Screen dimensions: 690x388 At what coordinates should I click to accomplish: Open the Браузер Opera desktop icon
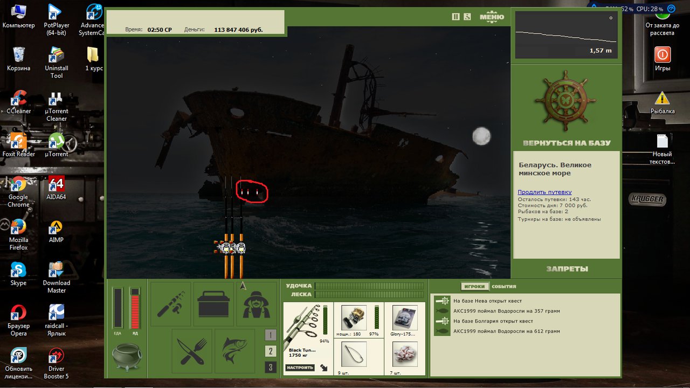(x=18, y=321)
